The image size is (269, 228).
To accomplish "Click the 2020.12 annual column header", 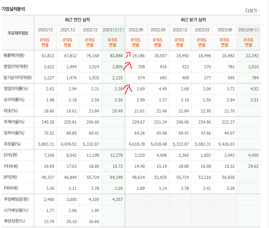I will click(x=45, y=30).
